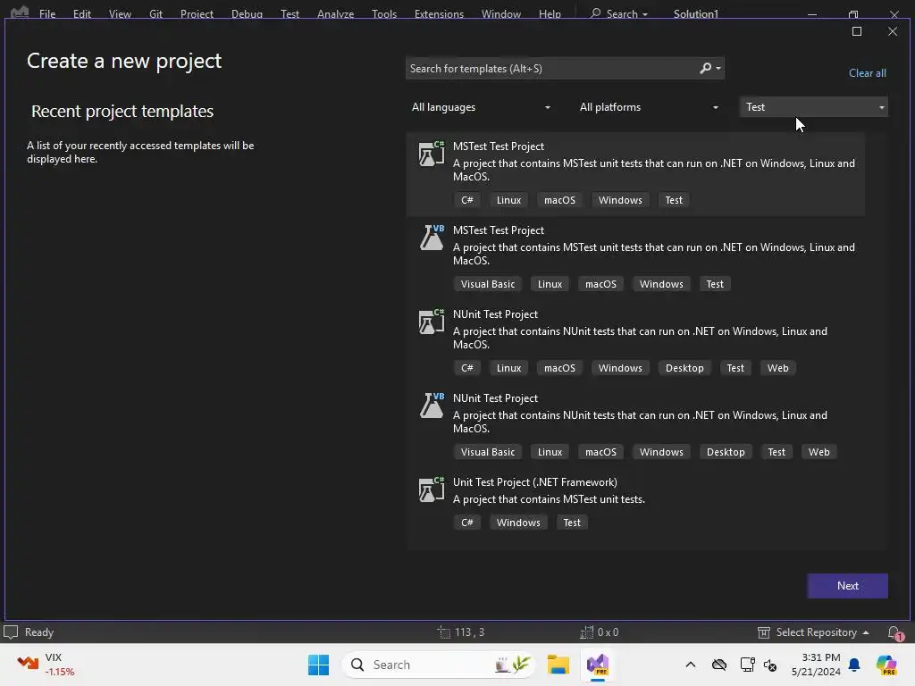The image size is (915, 686).
Task: Click the Clear all link
Action: (x=867, y=73)
